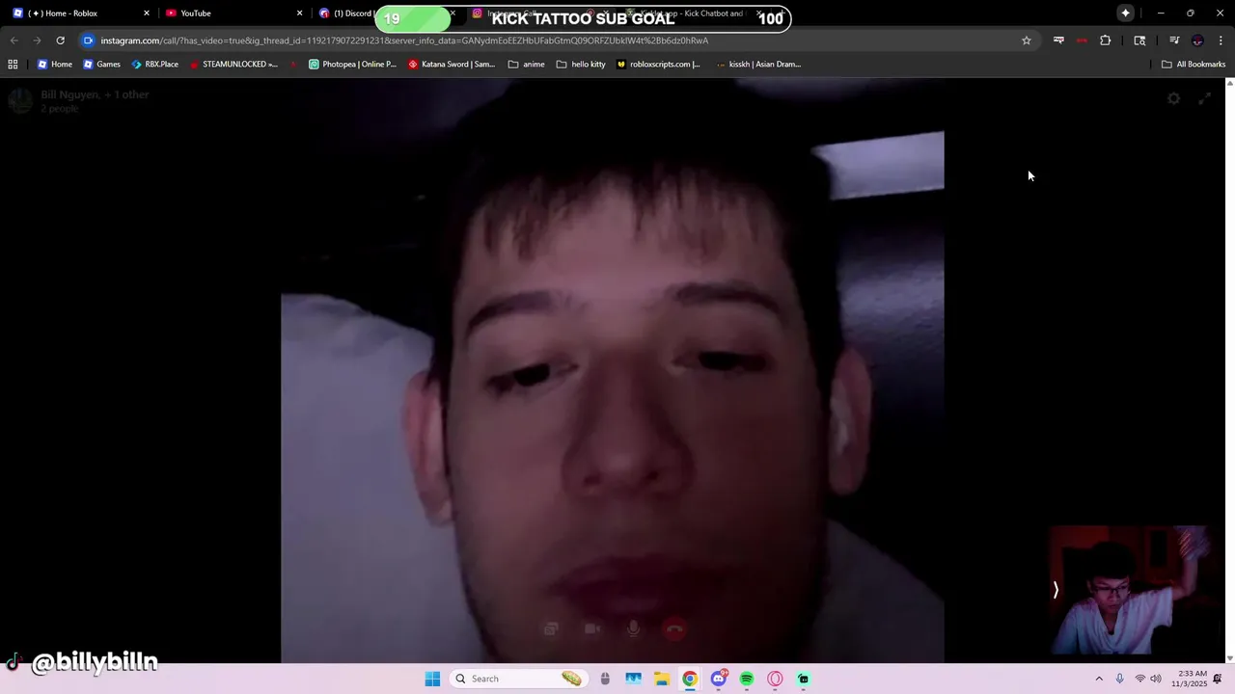1235x694 pixels.
Task: Open the Katana Sword bookmark
Action: [x=452, y=65]
